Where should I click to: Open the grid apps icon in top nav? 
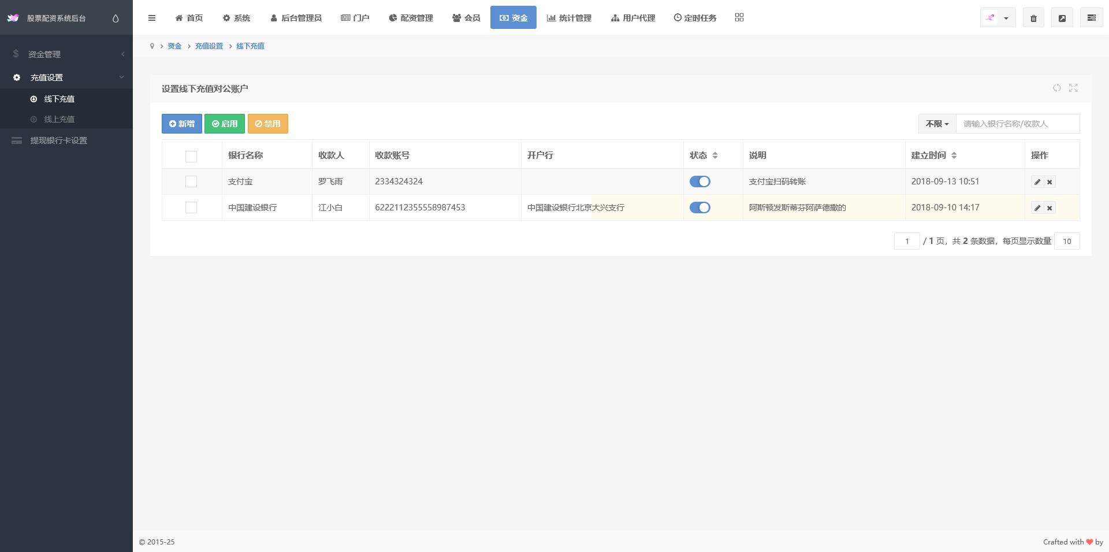[739, 17]
